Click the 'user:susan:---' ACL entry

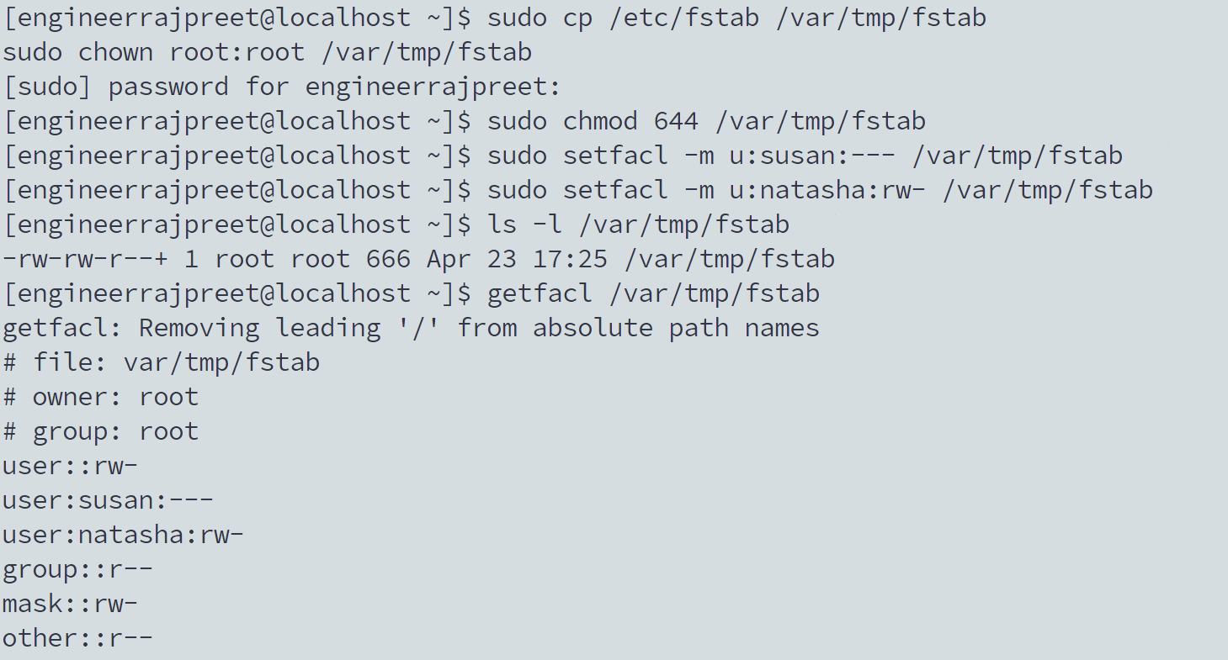[109, 500]
